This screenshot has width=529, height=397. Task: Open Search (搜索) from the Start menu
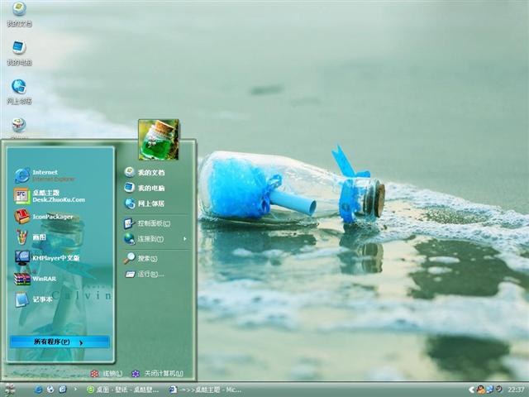tap(141, 259)
